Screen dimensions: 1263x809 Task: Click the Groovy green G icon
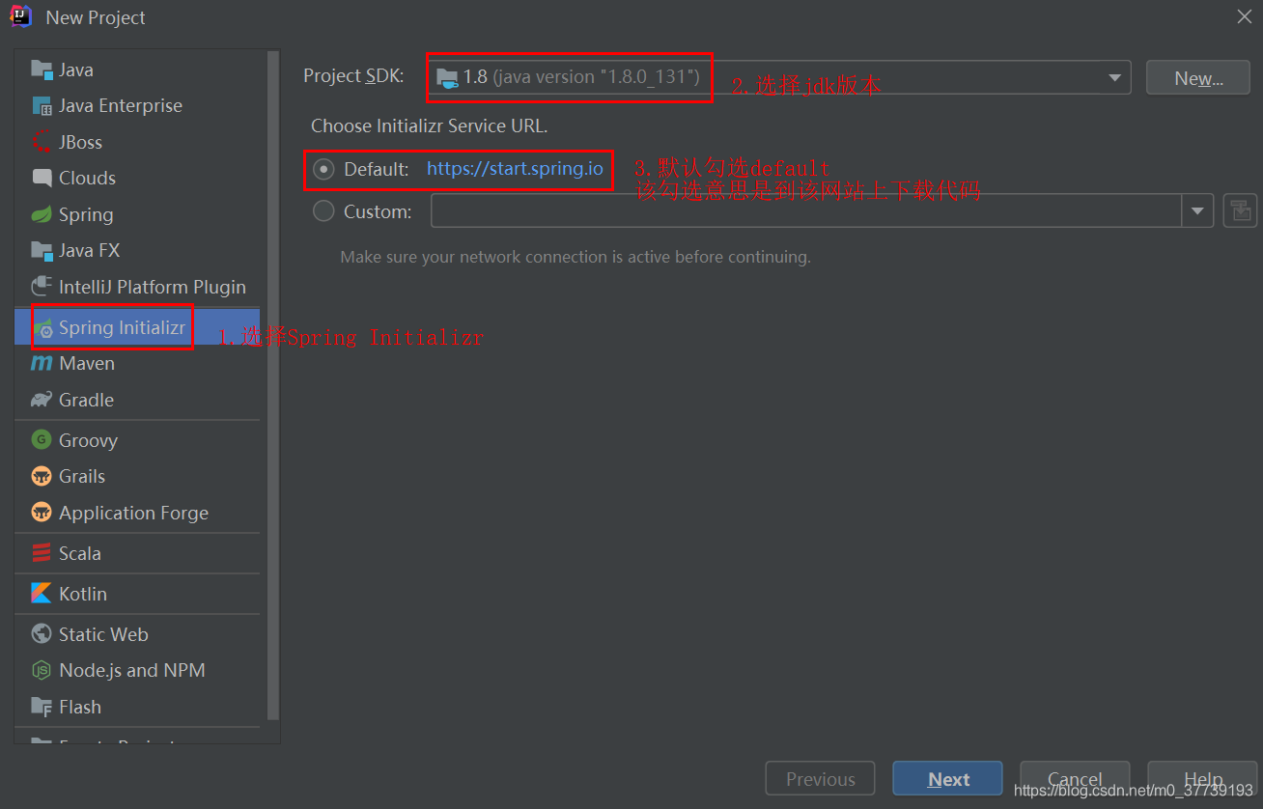[42, 440]
